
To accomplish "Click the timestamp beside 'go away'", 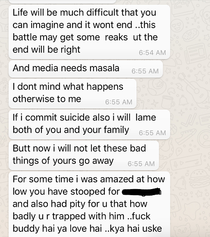I will point(141,164).
